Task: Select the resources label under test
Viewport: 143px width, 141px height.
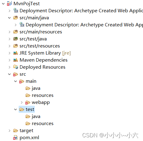Action: point(43,124)
